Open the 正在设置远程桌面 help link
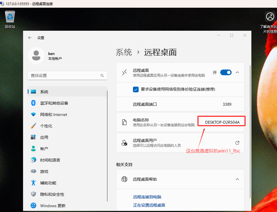This screenshot has width=277, height=212. (x=149, y=205)
